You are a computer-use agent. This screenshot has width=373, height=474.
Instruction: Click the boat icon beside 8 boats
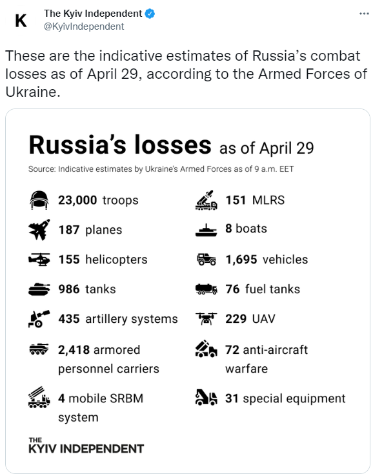pyautogui.click(x=207, y=230)
